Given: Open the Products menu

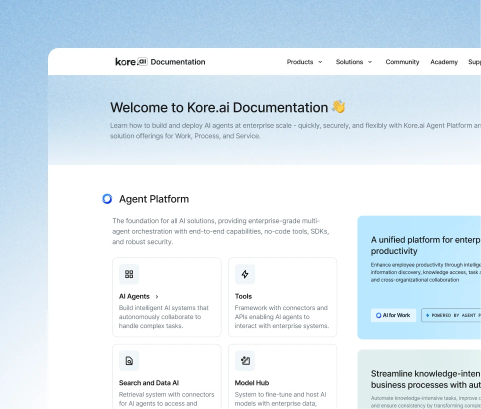Looking at the screenshot, I should click(x=304, y=62).
